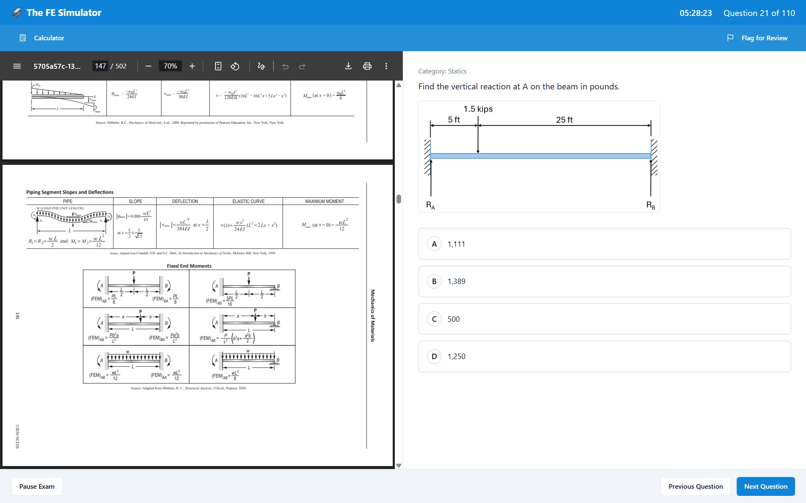Image resolution: width=806 pixels, height=503 pixels.
Task: Zoom in on the PDF reference
Action: [192, 66]
